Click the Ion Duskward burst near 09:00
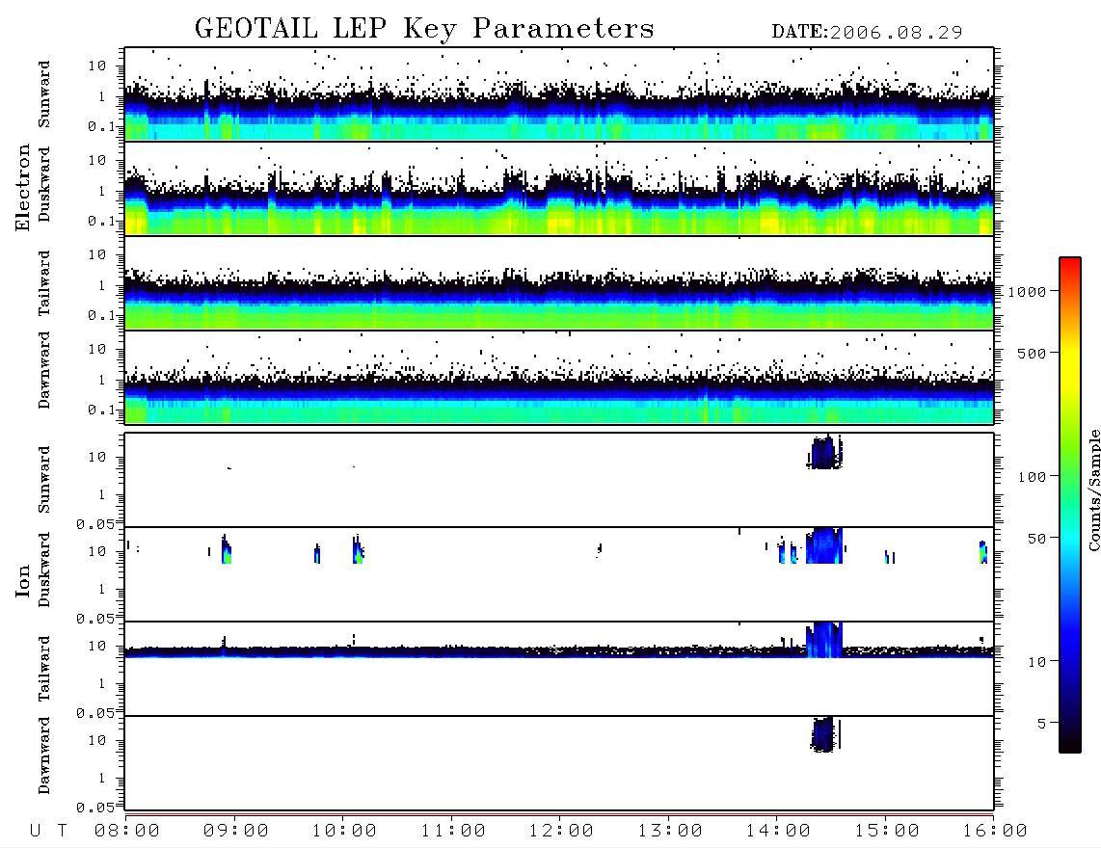 pyautogui.click(x=226, y=549)
